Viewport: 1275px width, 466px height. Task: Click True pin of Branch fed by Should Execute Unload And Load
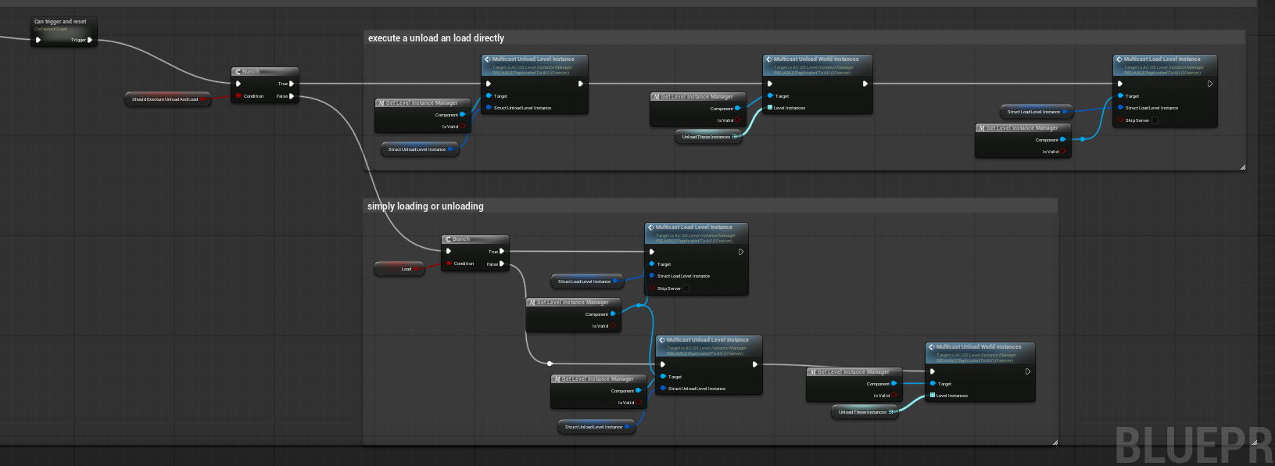[x=292, y=84]
